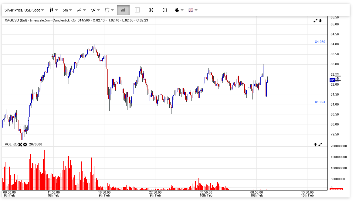This screenshot has height=205, width=356.
Task: Toggle the crosshair grid layout icon
Action: click(x=137, y=10)
